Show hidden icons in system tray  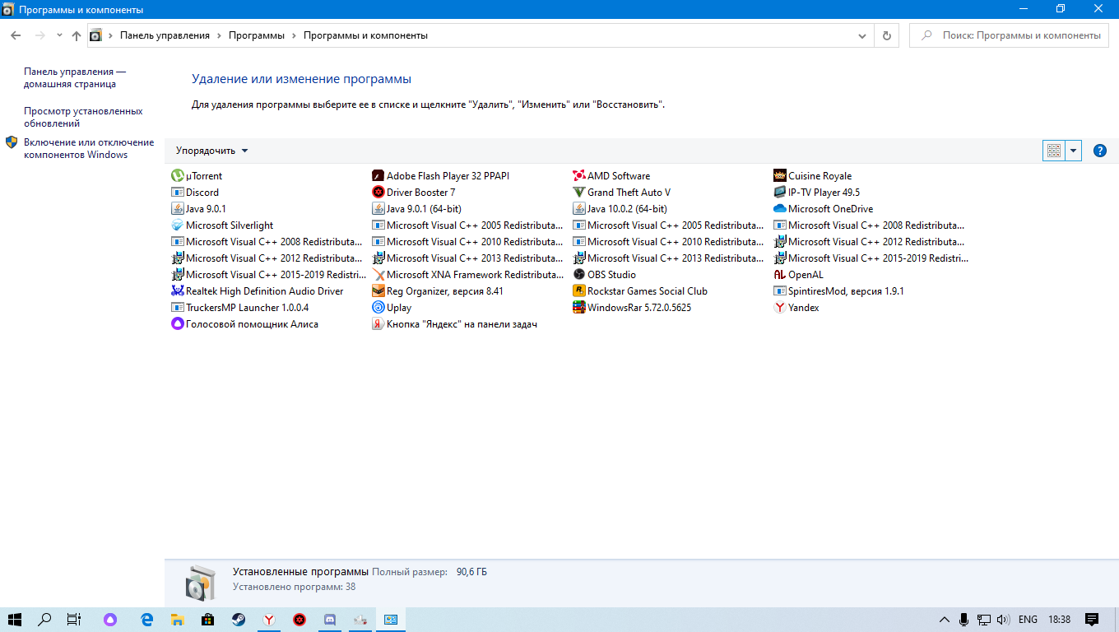(x=944, y=620)
